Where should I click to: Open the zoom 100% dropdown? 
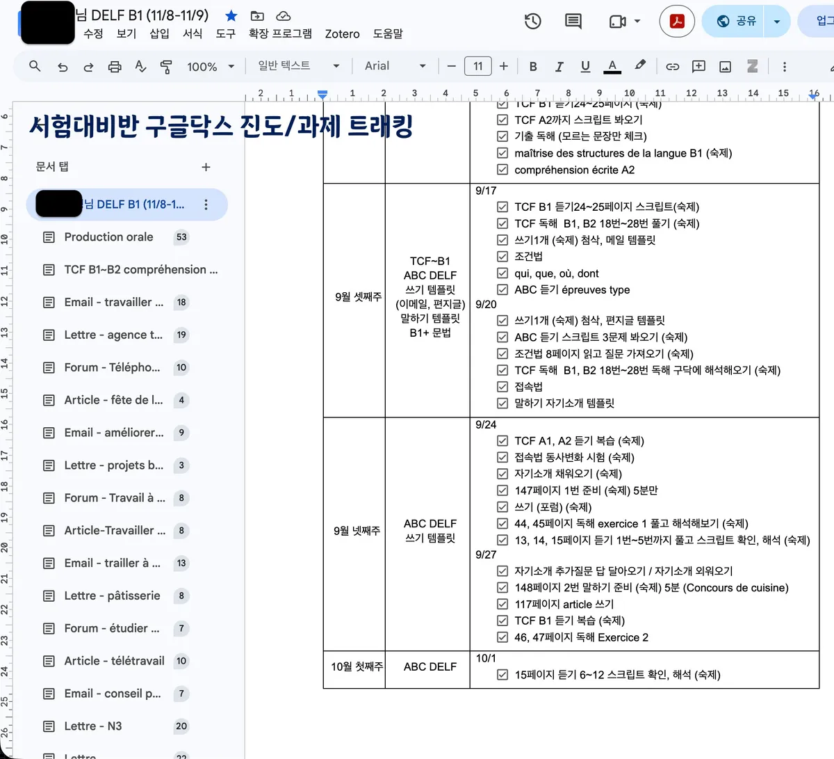pos(210,67)
